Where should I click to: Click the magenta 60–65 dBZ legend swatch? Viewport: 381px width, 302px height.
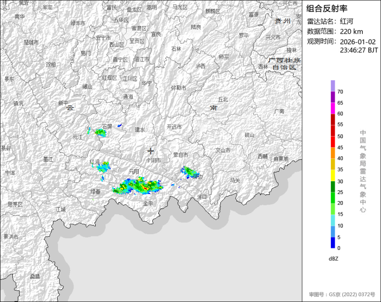click(x=333, y=108)
